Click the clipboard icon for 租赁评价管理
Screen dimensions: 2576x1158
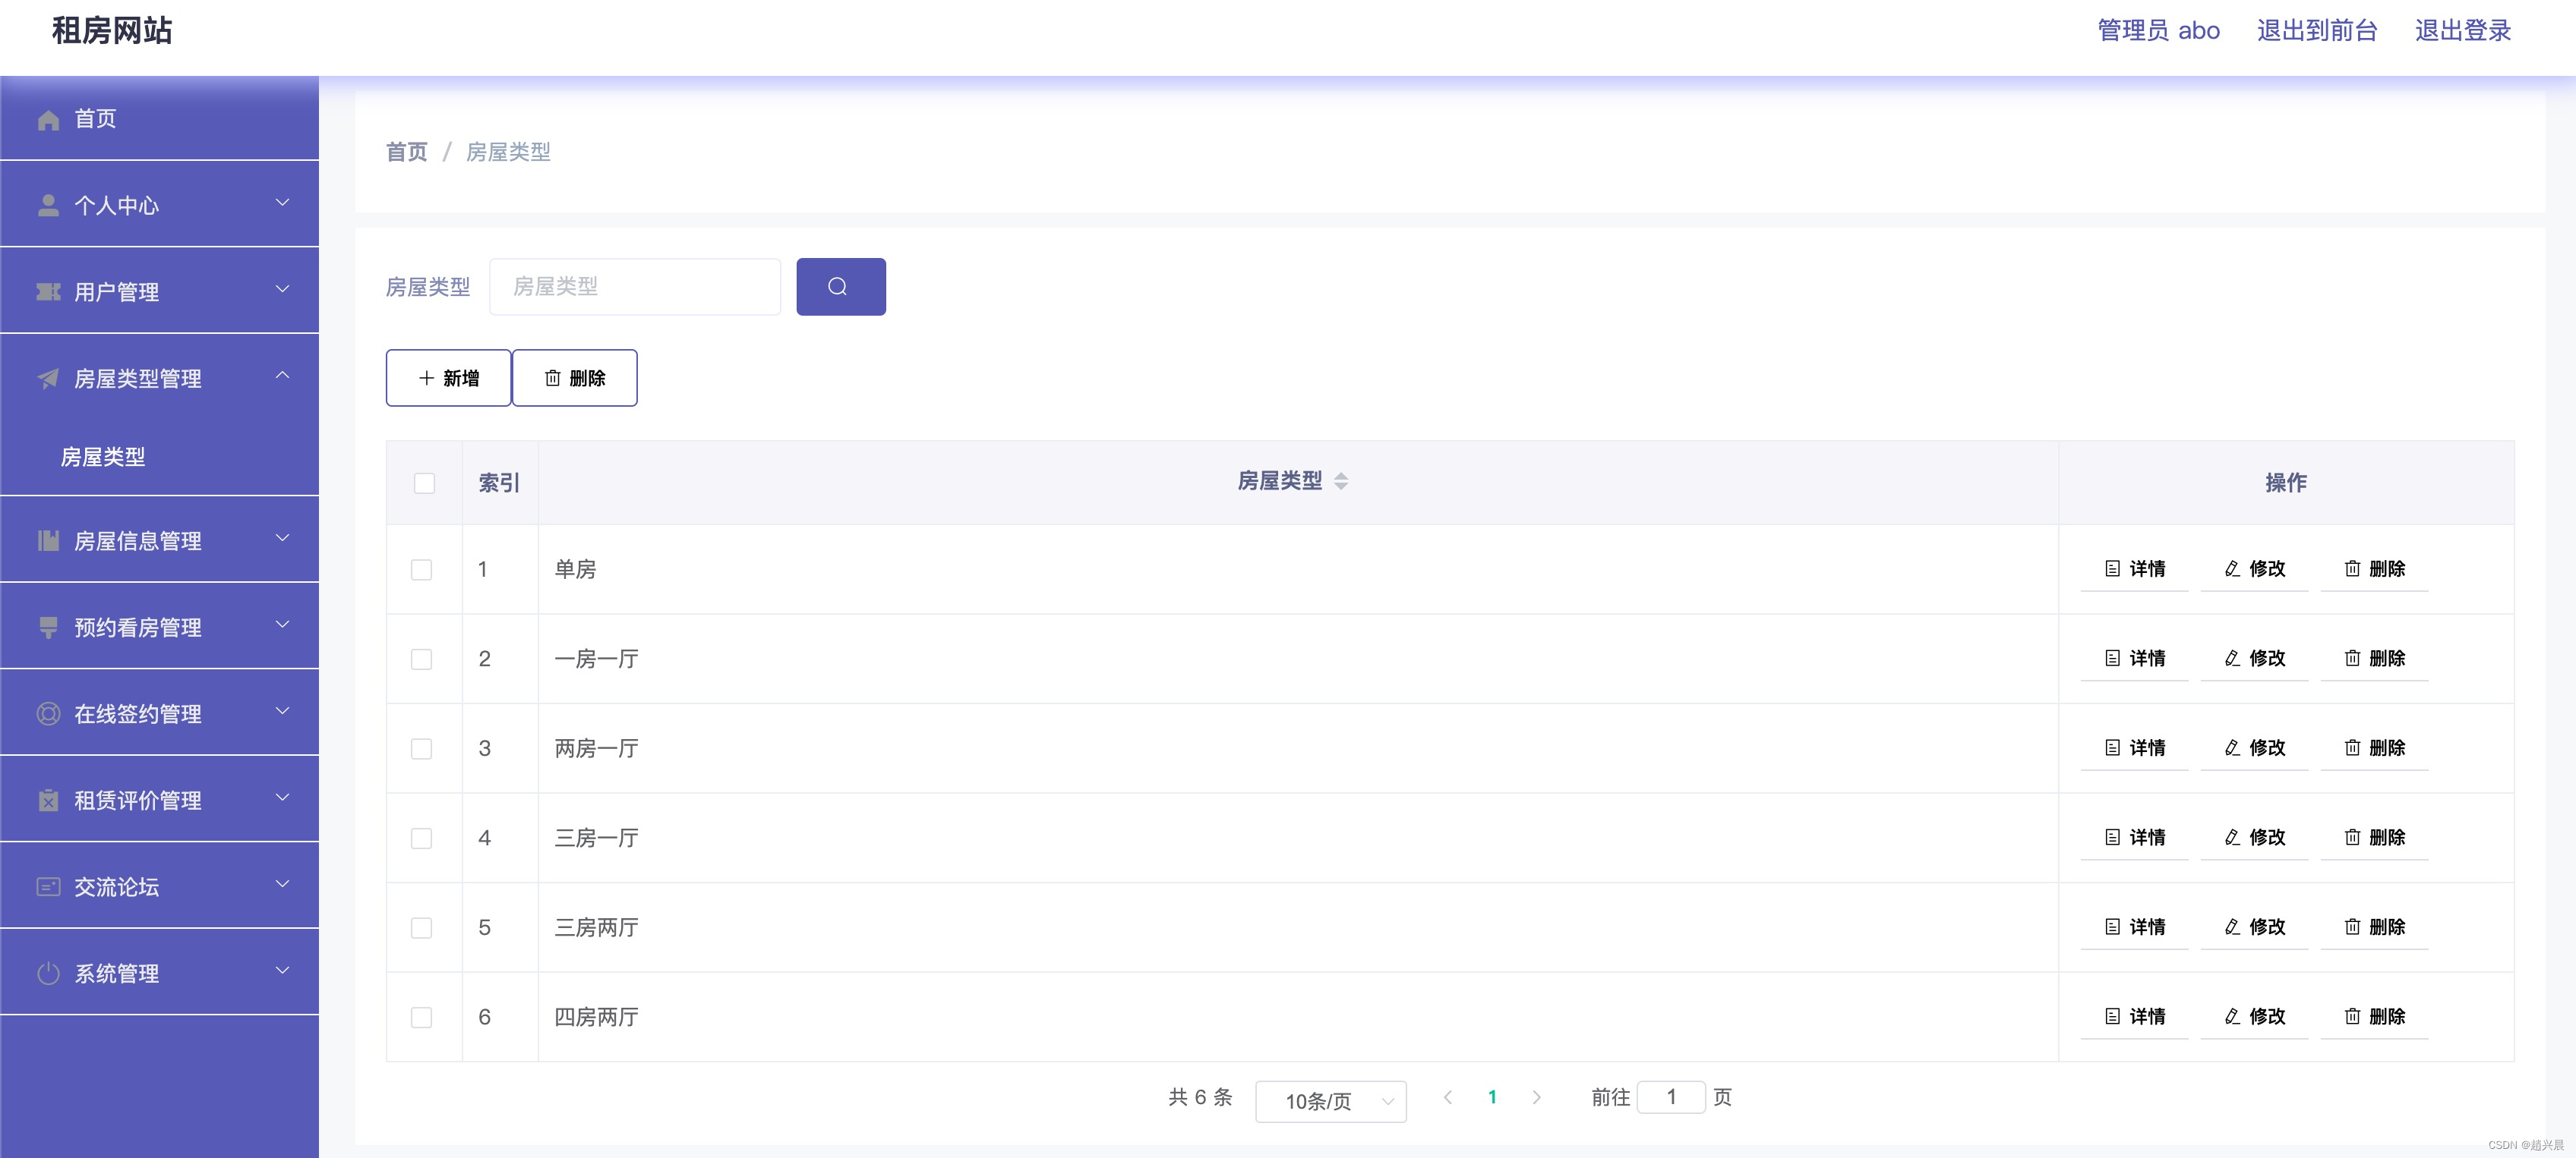click(48, 801)
